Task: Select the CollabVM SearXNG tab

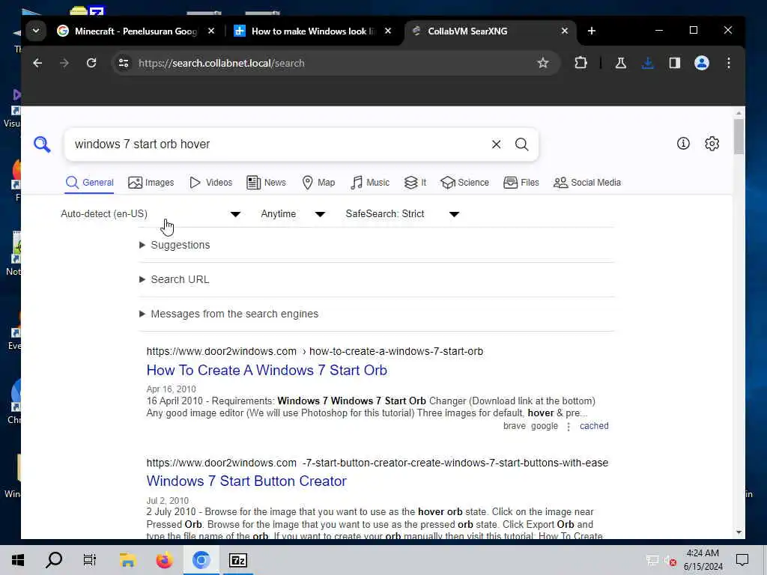Action: [x=491, y=31]
